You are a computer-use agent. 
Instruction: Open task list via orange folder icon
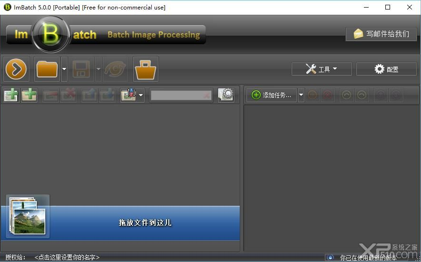tap(47, 69)
